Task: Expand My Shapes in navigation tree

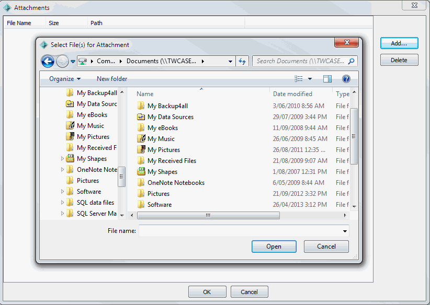Action: tap(62, 159)
